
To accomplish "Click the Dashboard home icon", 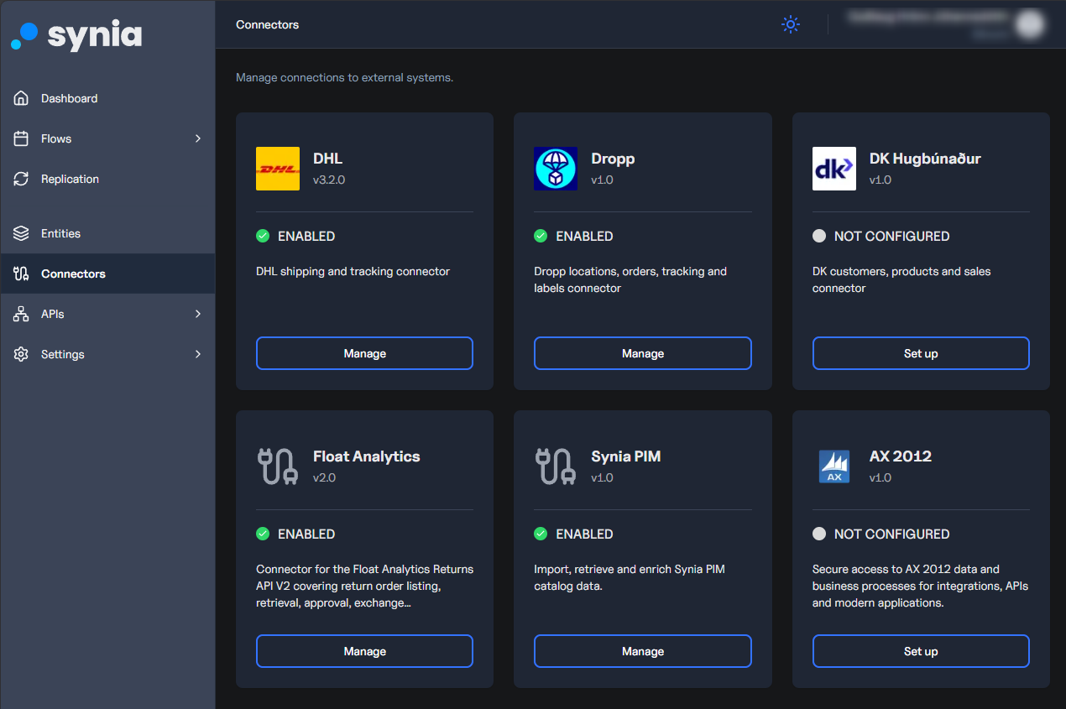I will tap(22, 98).
